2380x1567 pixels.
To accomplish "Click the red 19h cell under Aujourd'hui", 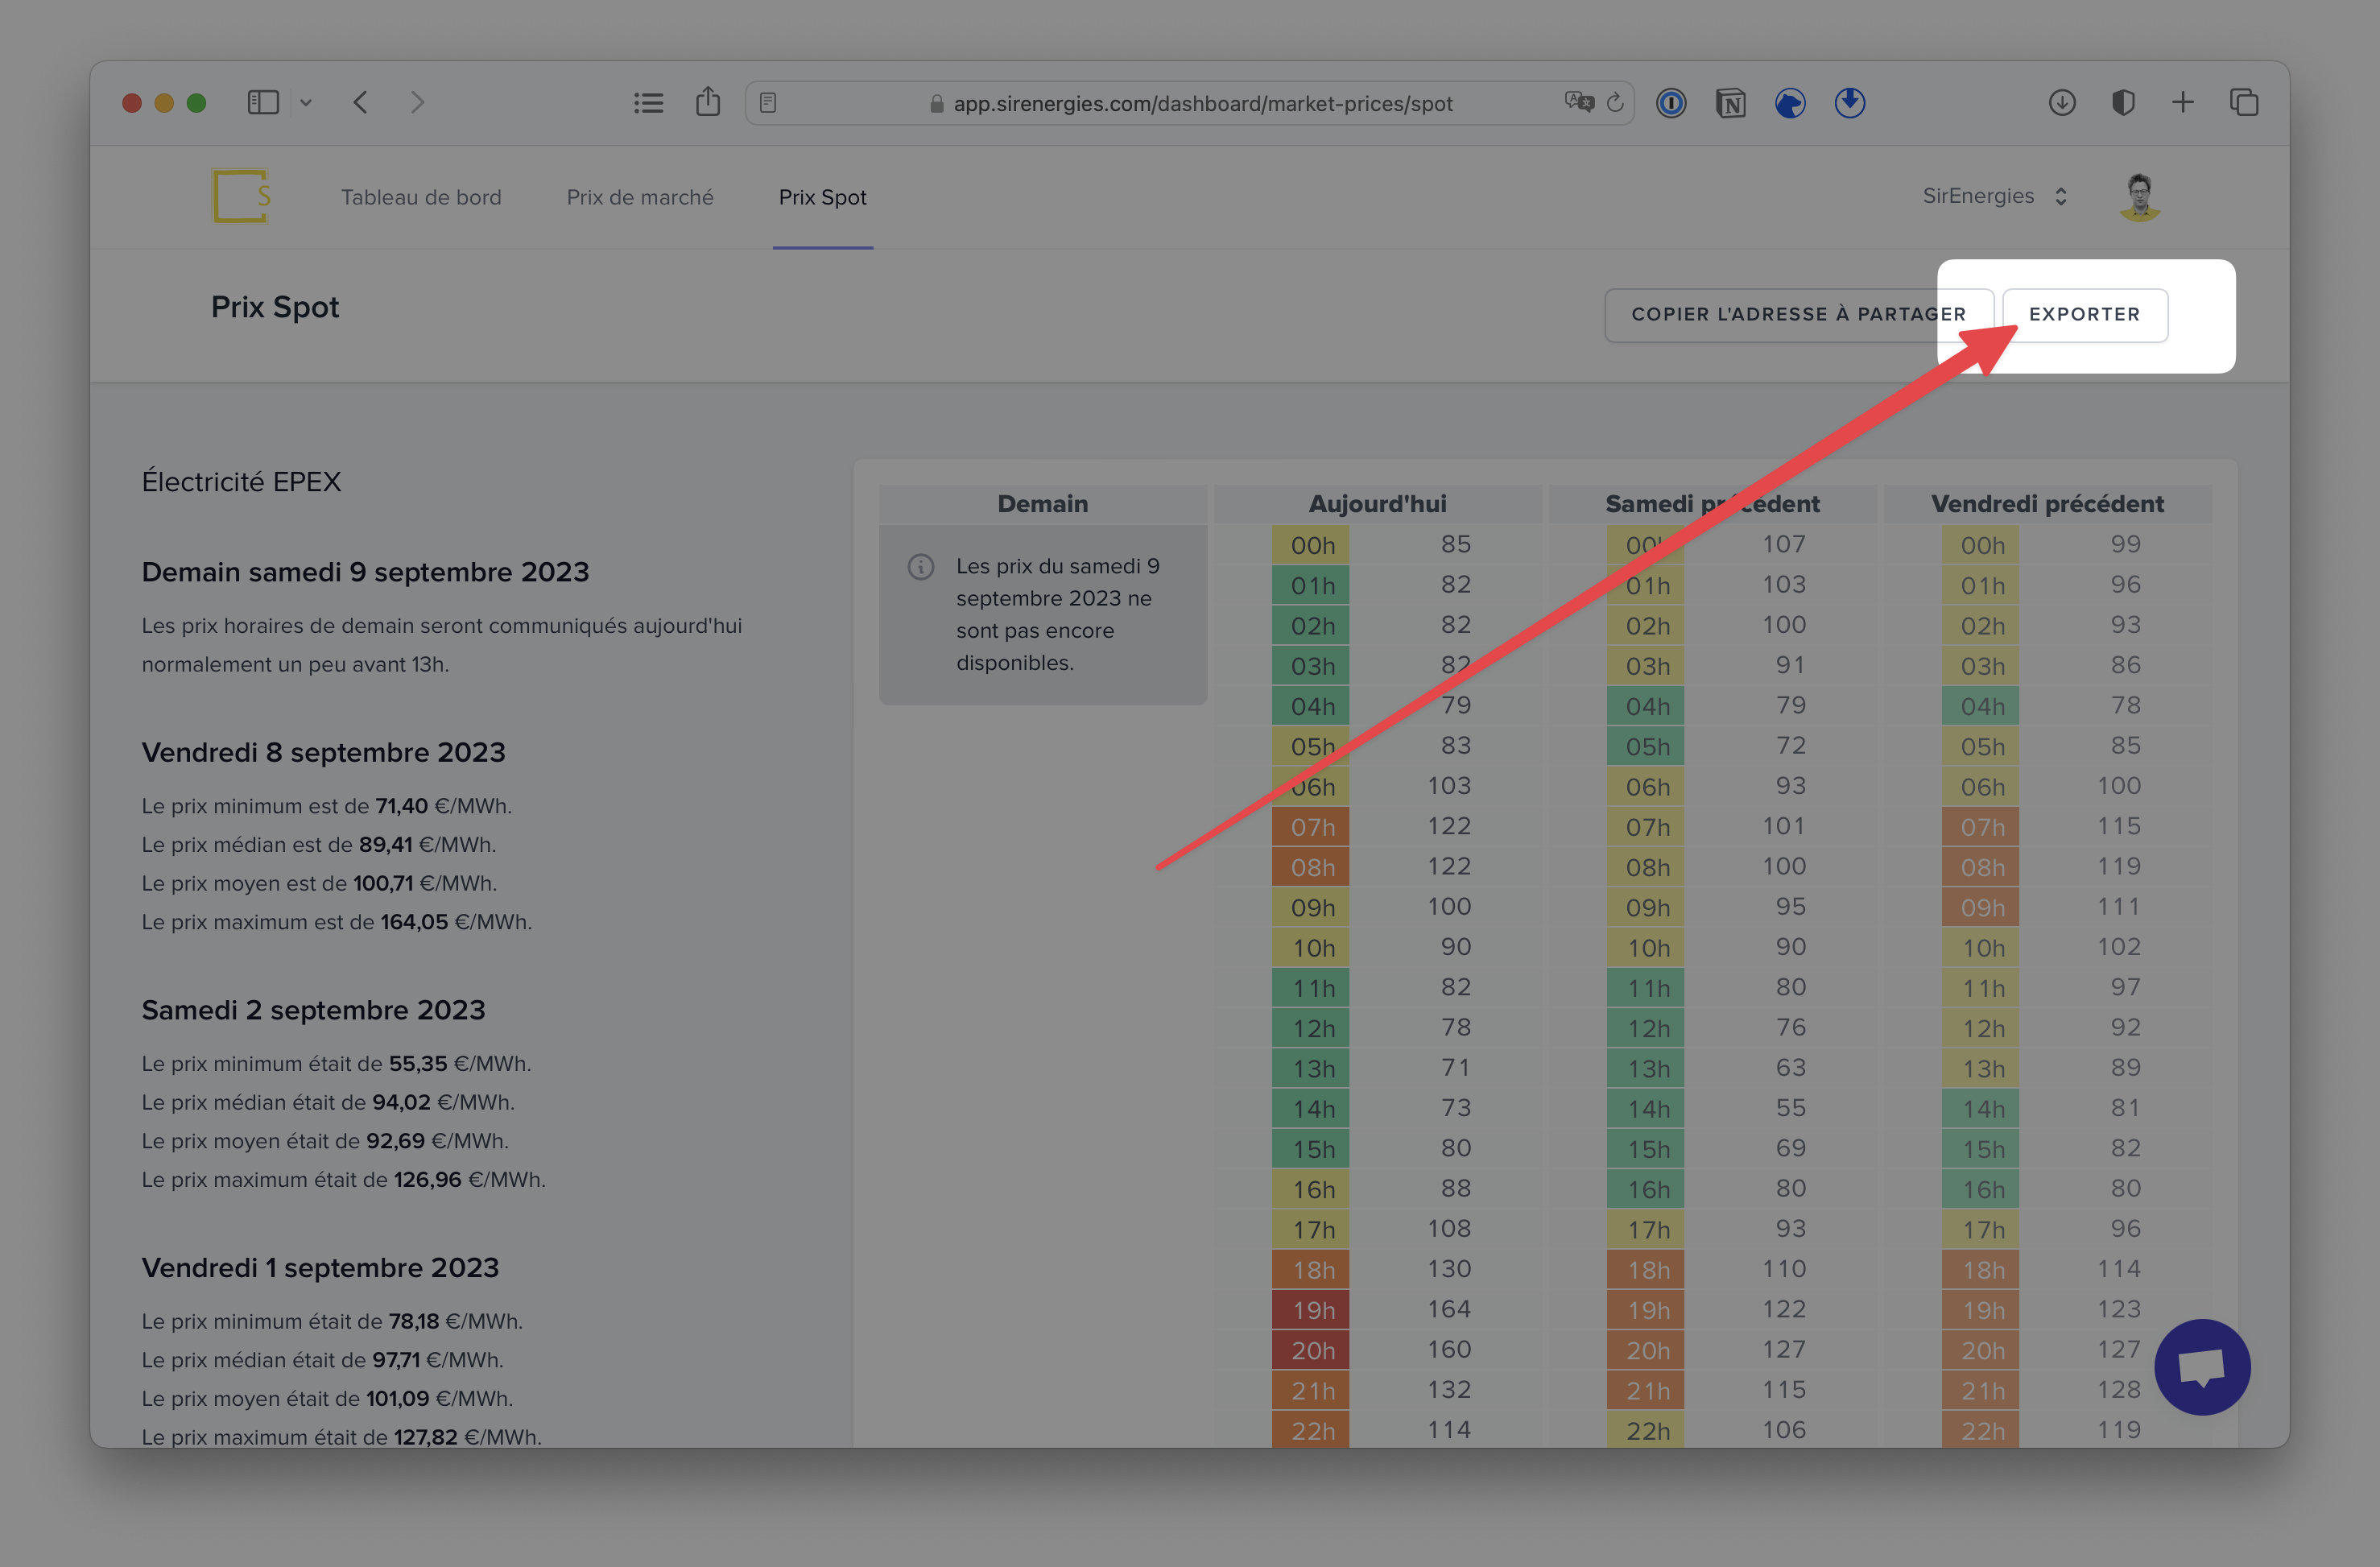I will click(1311, 1309).
